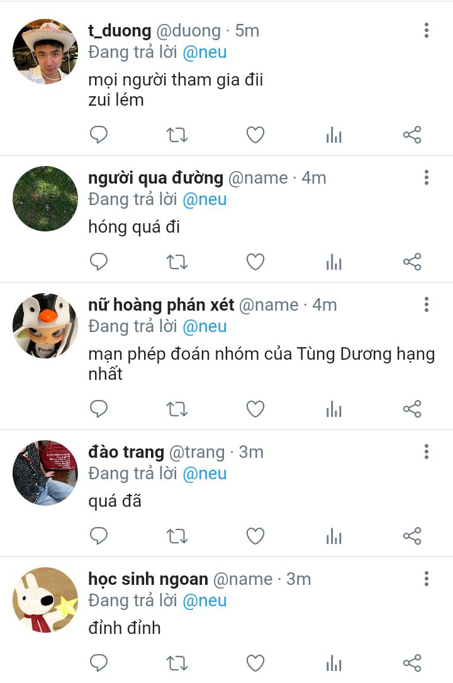453x683 pixels.
Task: Open người qua đường display name
Action: click(155, 178)
